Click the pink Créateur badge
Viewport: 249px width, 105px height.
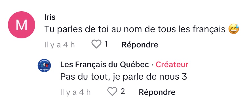(172, 65)
